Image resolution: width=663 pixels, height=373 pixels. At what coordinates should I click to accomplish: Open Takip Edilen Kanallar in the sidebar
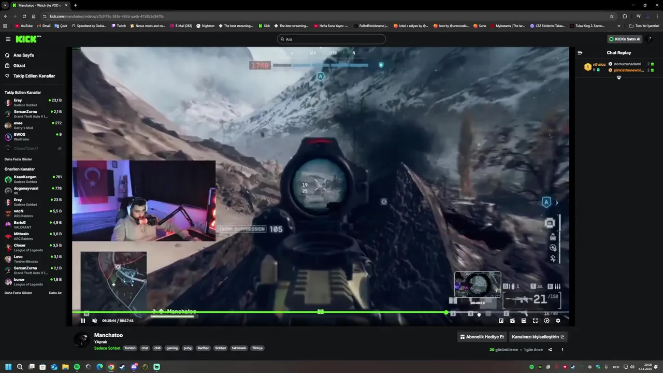(x=31, y=76)
